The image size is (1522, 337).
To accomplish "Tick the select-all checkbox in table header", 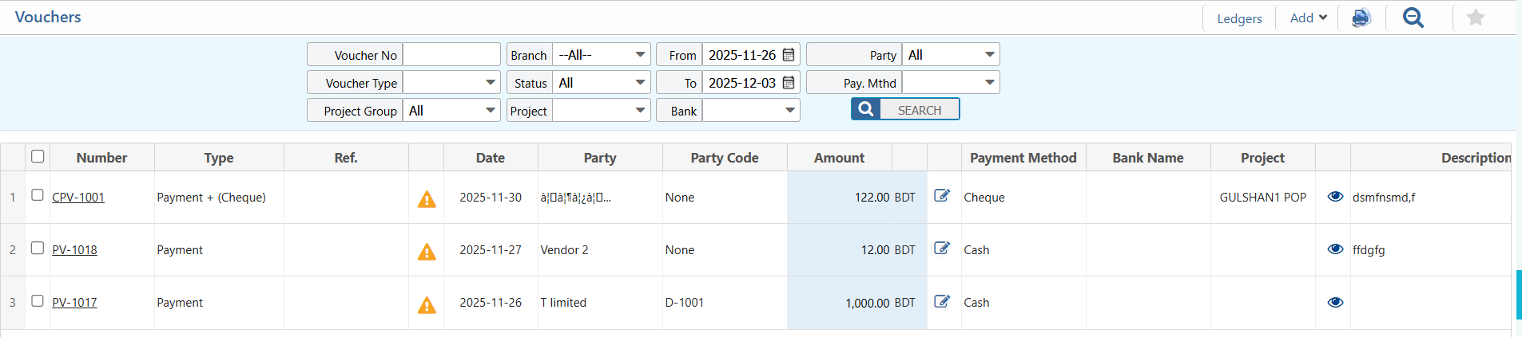I will (38, 156).
